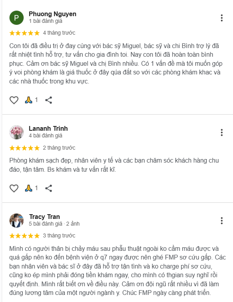Screen dimensions: 233x302
Task: Share Lananh Trinh's review
Action: (48, 188)
